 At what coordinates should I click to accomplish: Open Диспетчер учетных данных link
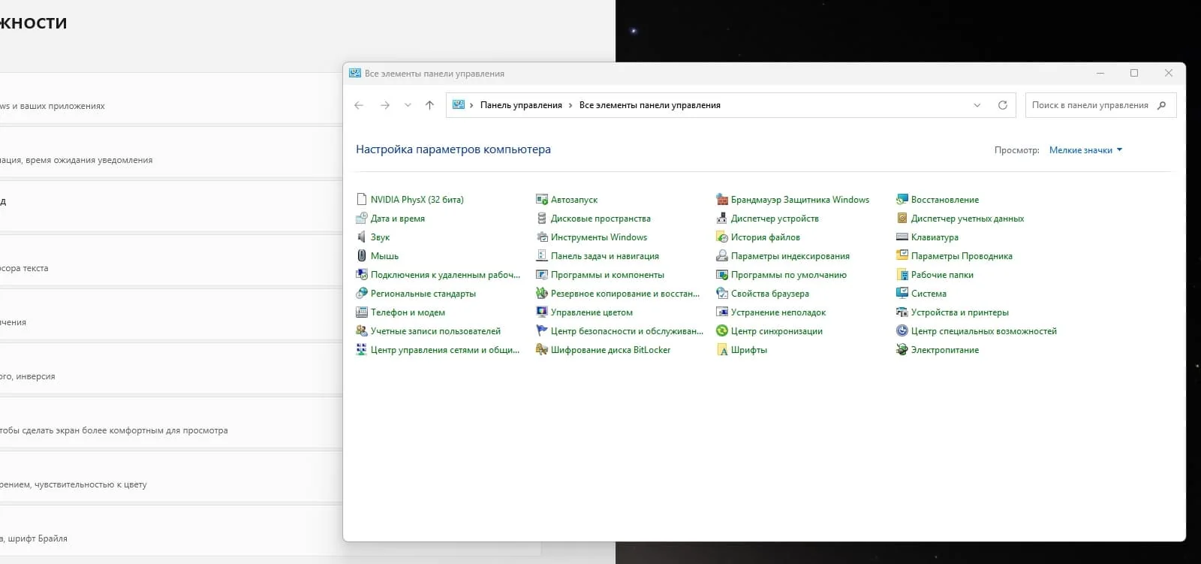(x=967, y=219)
